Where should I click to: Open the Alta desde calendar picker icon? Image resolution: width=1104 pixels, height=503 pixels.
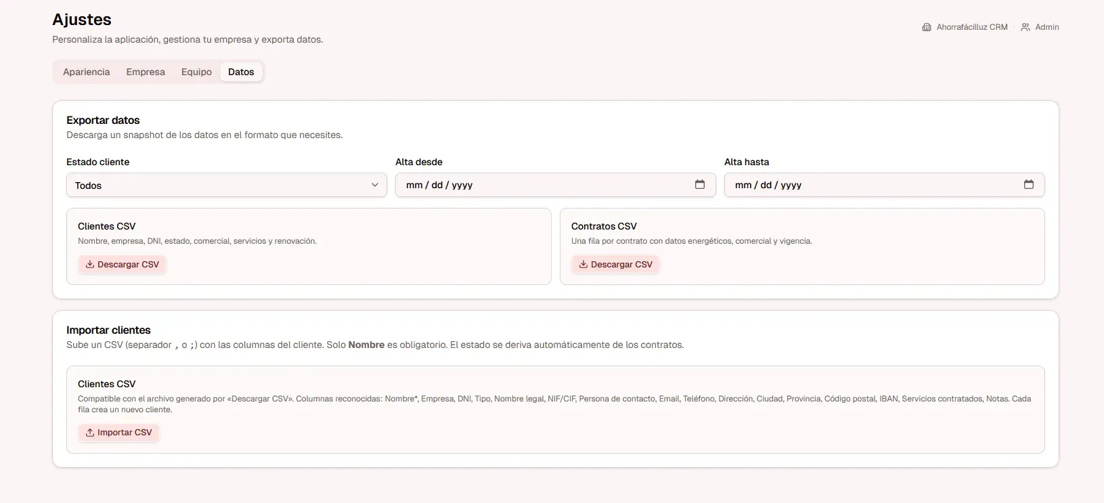tap(700, 185)
